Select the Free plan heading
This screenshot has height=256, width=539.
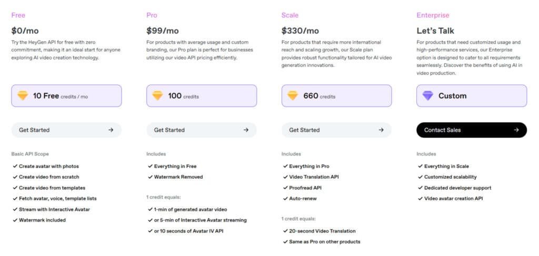pos(18,15)
